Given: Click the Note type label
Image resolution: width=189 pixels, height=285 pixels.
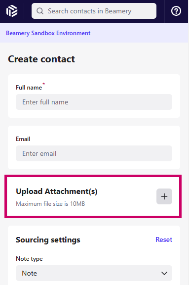Looking at the screenshot, I should pos(29,259).
